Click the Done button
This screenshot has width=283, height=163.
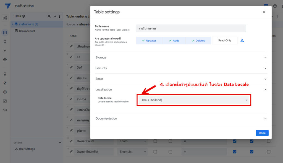click(262, 133)
